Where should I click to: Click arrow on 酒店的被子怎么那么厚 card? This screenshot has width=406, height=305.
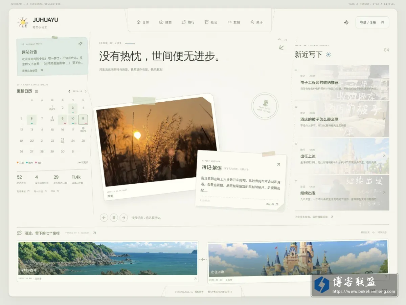(x=384, y=119)
